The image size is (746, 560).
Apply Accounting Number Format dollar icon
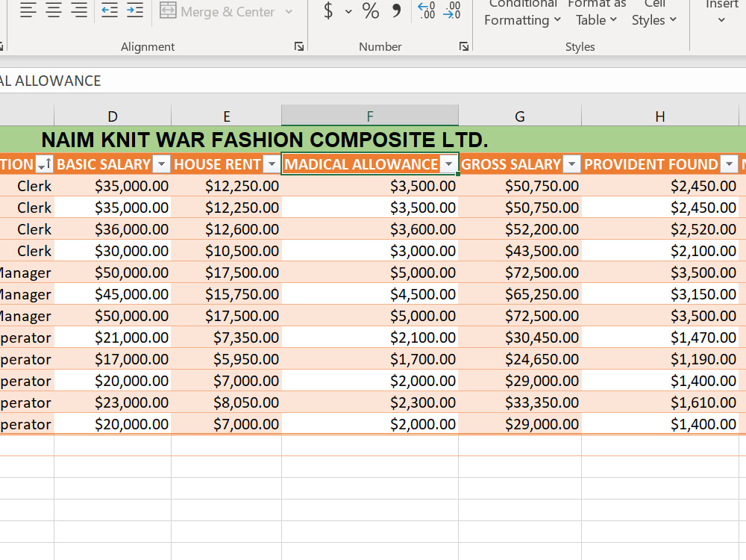point(328,10)
